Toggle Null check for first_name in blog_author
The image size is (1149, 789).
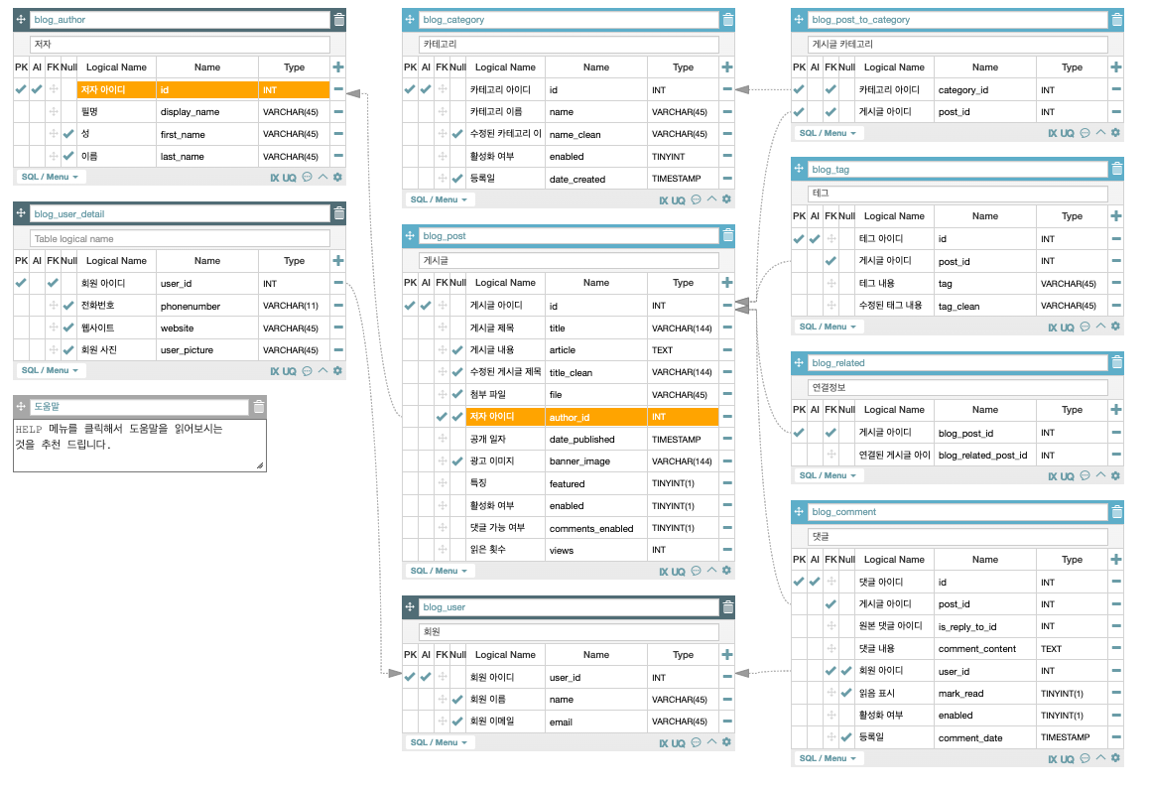coord(68,134)
